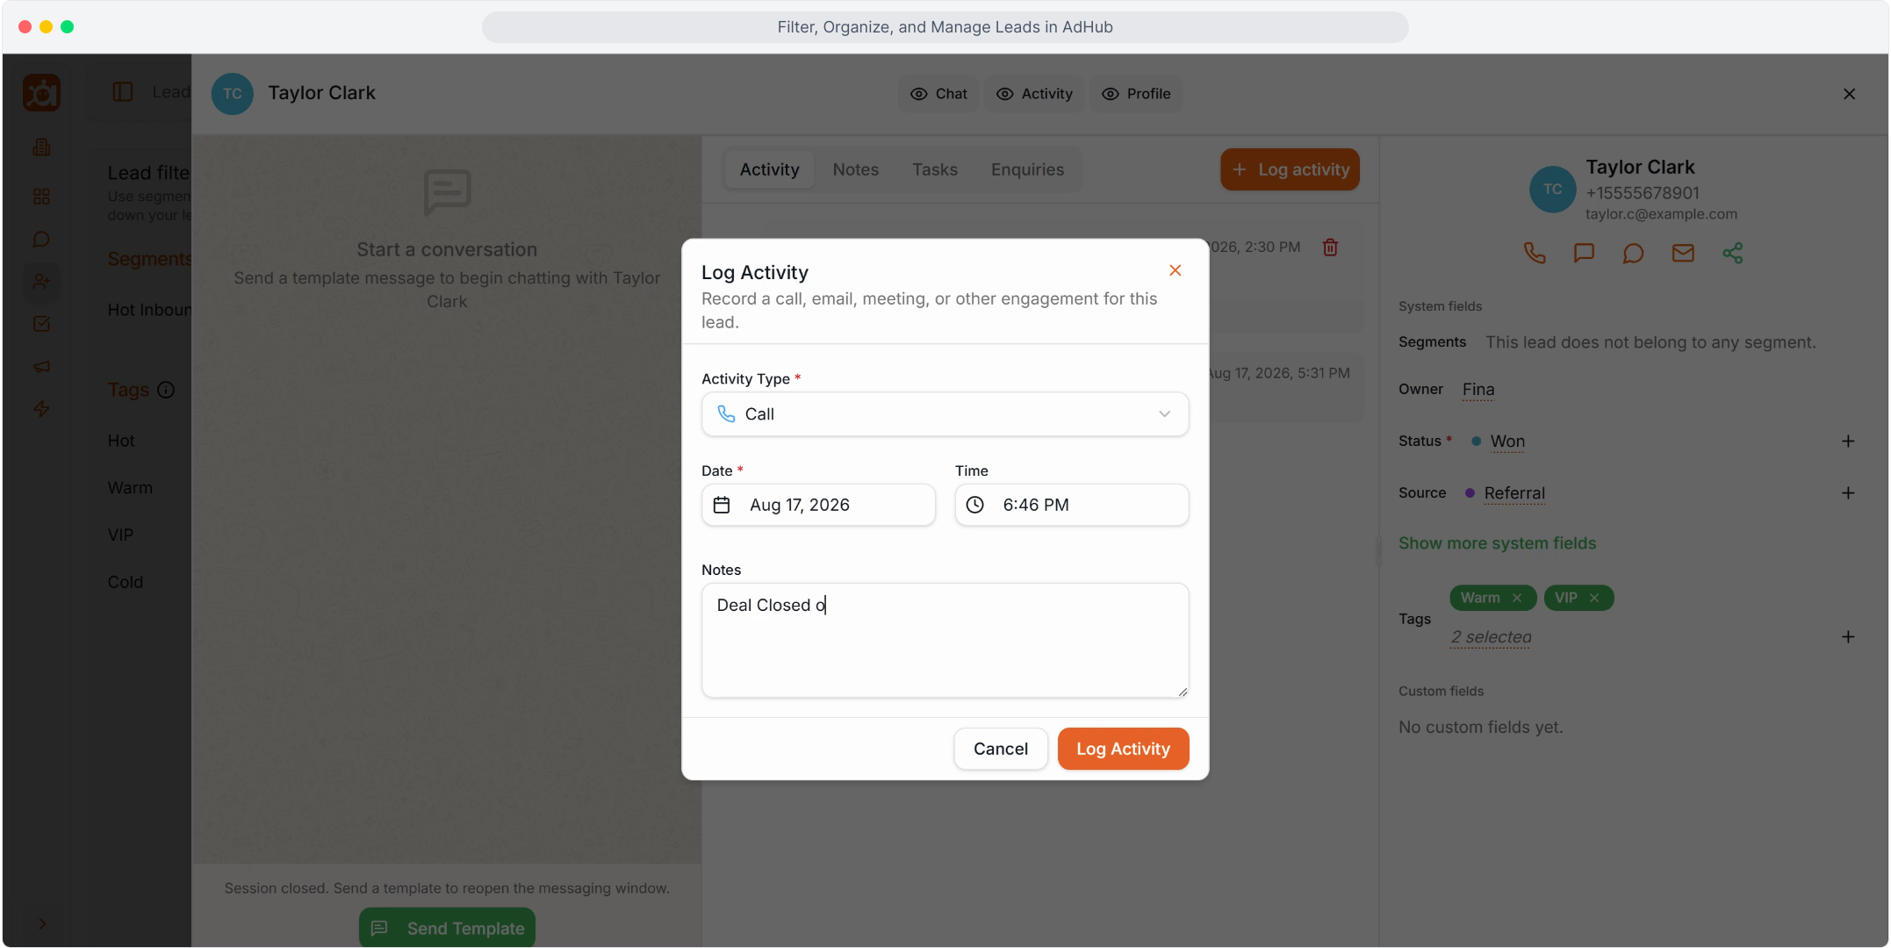Screen dimensions: 1891x948
Task: Expand the sidebar with bottom chevron
Action: [x=41, y=923]
